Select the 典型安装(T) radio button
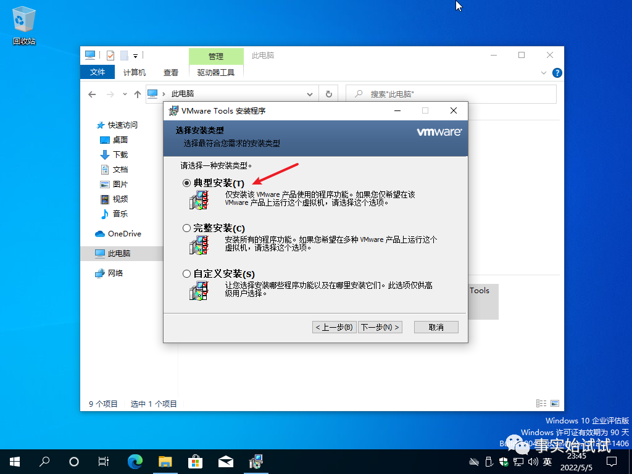Image resolution: width=632 pixels, height=474 pixels. pyautogui.click(x=186, y=183)
